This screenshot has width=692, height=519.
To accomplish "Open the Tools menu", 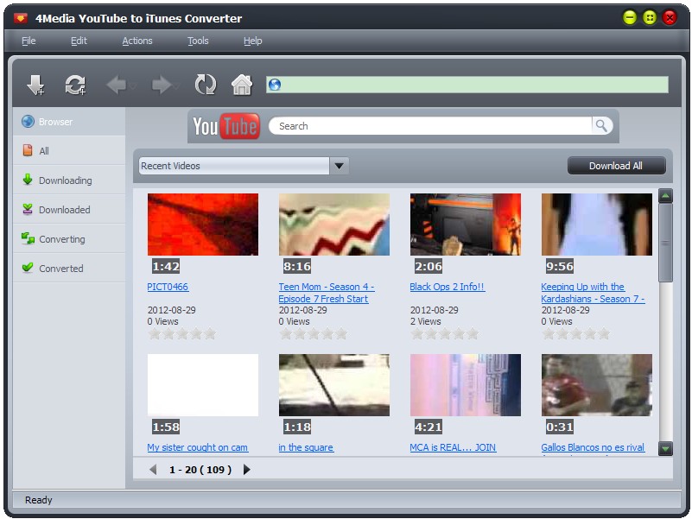I will [x=198, y=41].
